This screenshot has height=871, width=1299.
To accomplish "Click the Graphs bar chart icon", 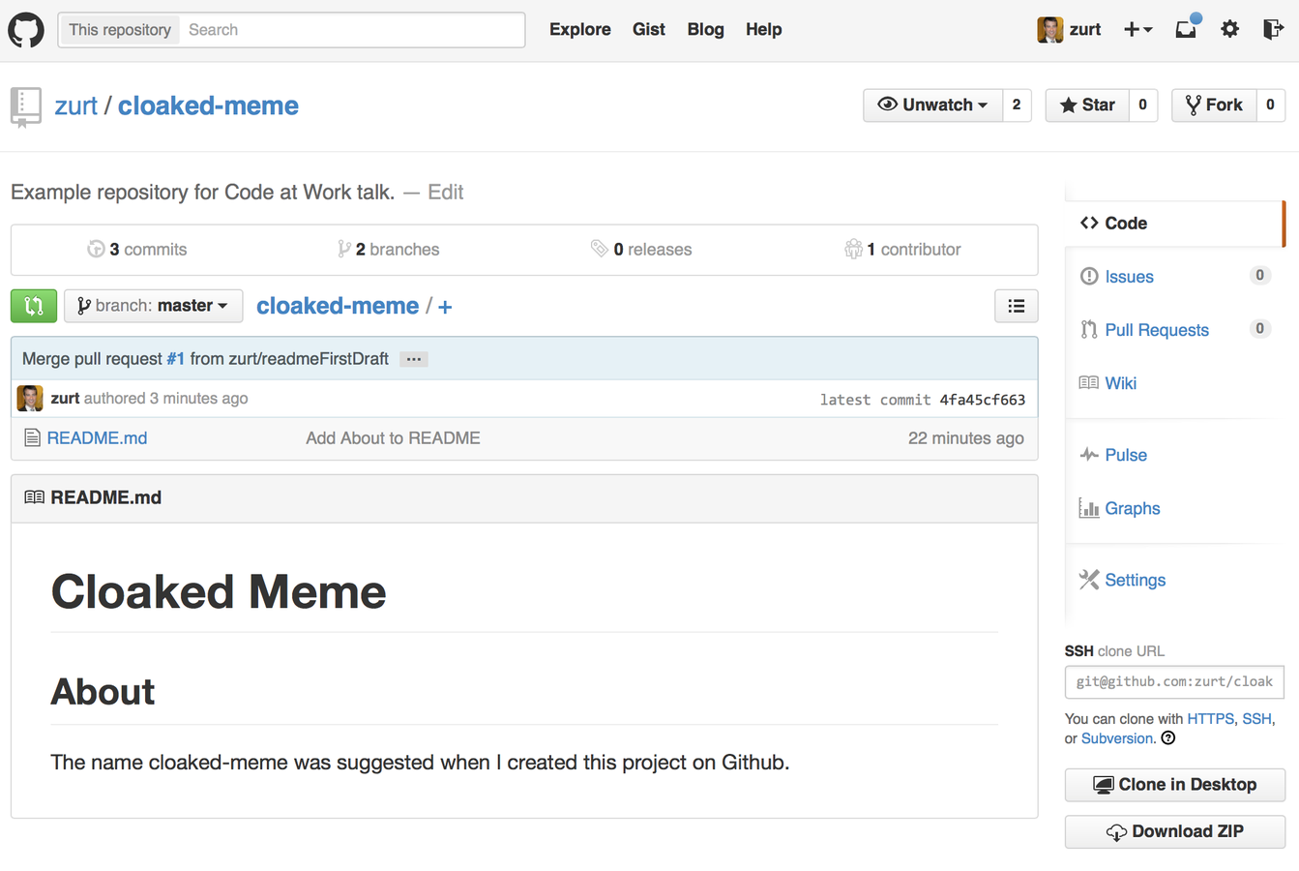I will point(1089,507).
